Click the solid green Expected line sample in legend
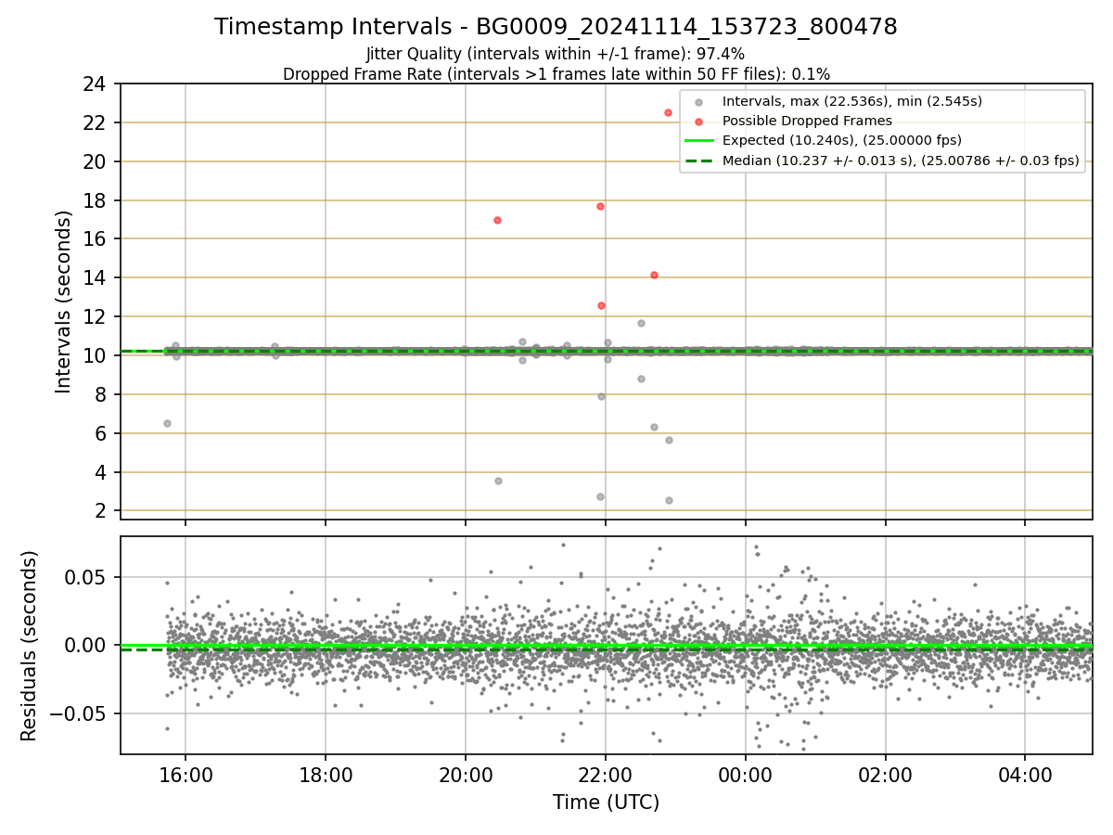 point(699,141)
